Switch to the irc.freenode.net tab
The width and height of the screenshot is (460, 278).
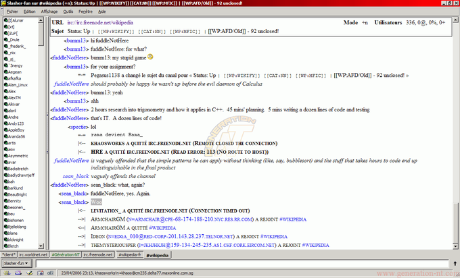98,254
